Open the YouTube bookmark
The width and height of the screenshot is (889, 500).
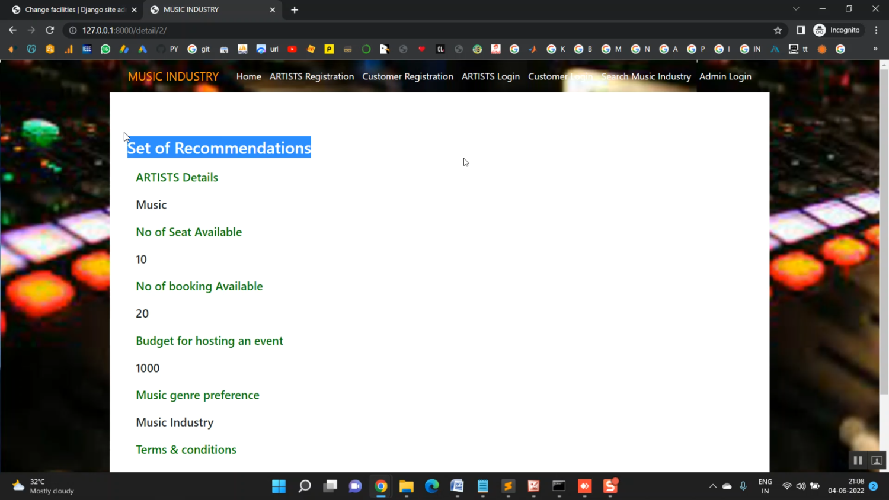tap(292, 49)
